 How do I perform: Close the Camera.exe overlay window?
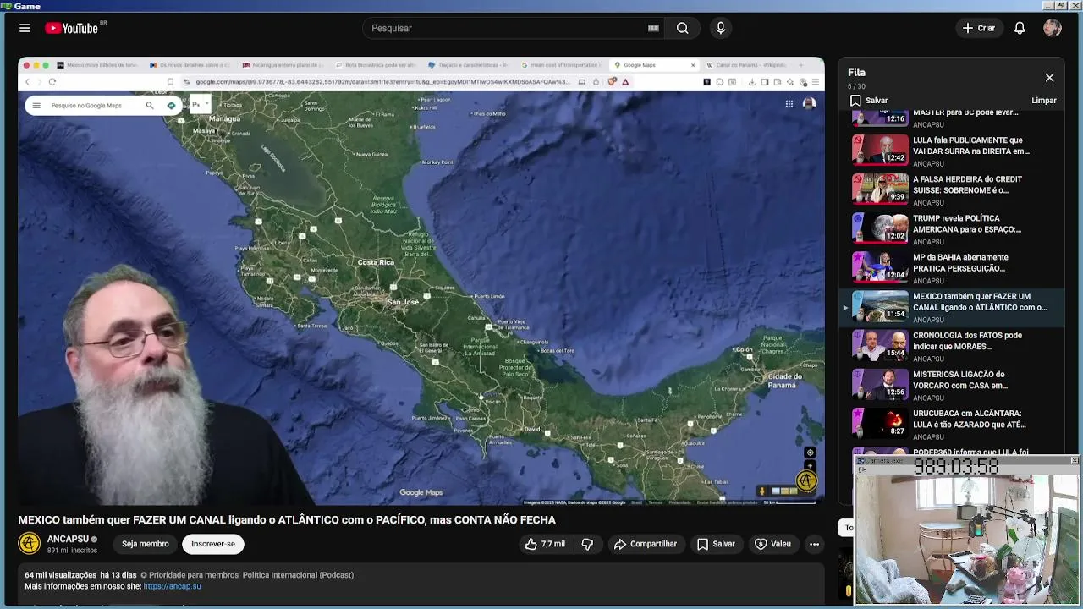coord(1075,460)
